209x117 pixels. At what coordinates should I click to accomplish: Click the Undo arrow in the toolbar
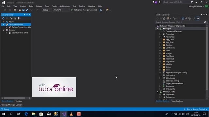(31, 10)
